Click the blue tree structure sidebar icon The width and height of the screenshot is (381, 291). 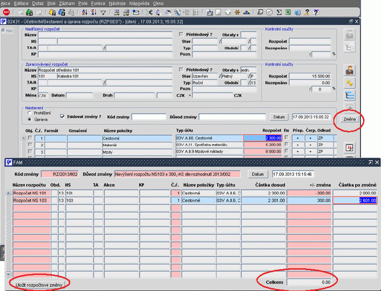click(349, 96)
